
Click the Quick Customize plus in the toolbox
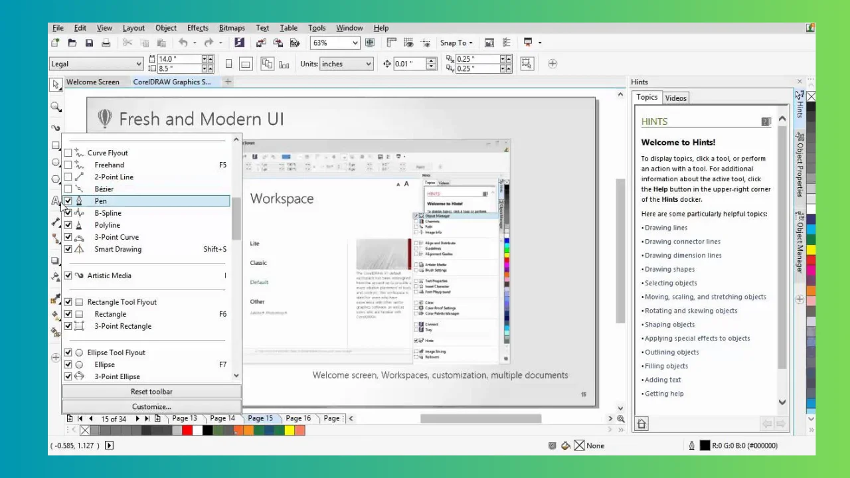point(56,358)
